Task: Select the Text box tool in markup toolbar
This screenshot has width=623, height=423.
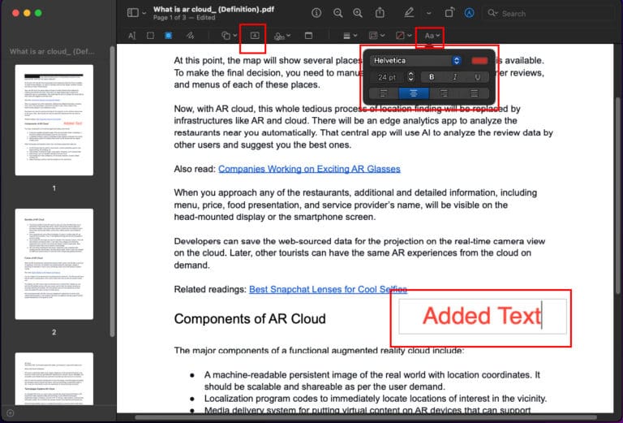Action: (255, 36)
